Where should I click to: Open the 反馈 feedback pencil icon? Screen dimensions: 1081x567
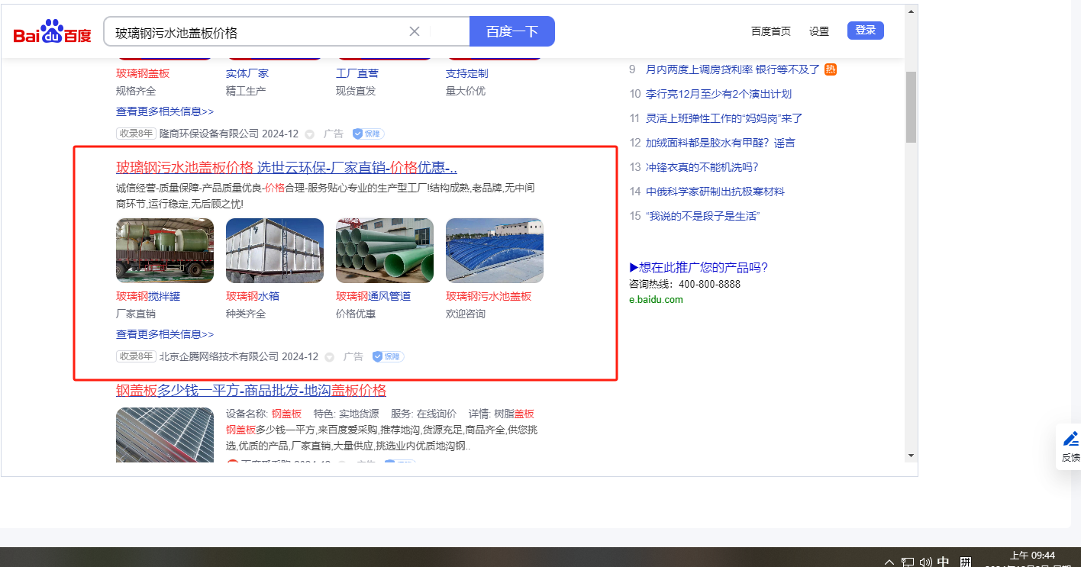(x=1070, y=439)
